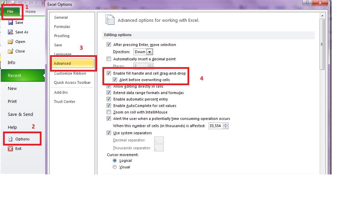
Task: Select Trust Center category
Action: (x=65, y=102)
